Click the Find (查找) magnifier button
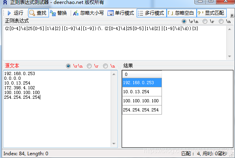The image size is (235, 158). click(x=39, y=13)
